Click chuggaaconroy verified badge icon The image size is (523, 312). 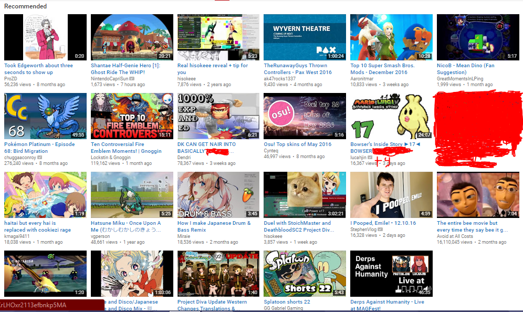(x=40, y=158)
